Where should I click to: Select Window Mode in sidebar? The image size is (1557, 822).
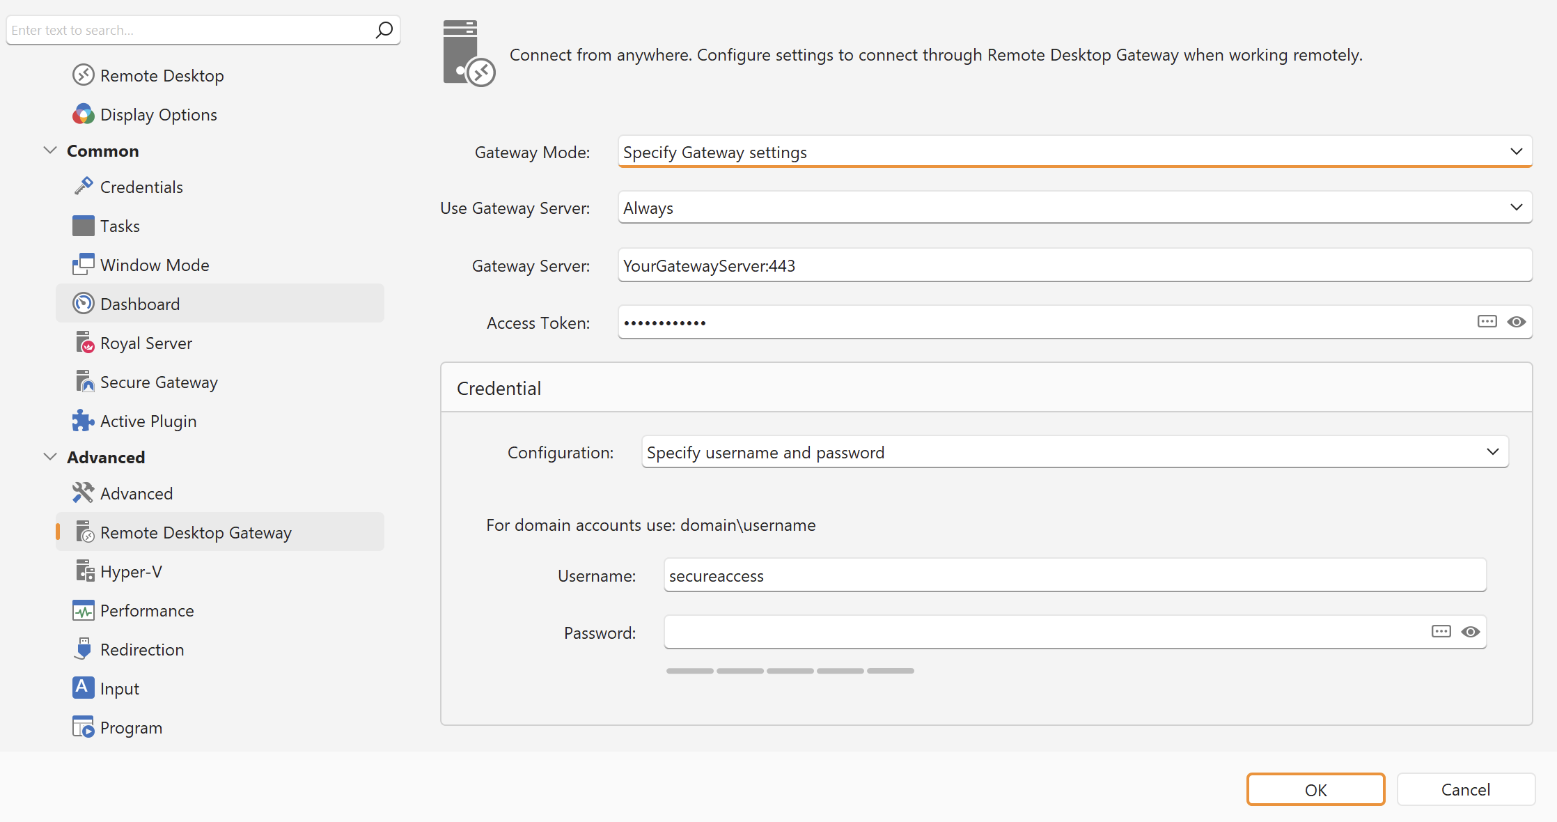click(220, 265)
